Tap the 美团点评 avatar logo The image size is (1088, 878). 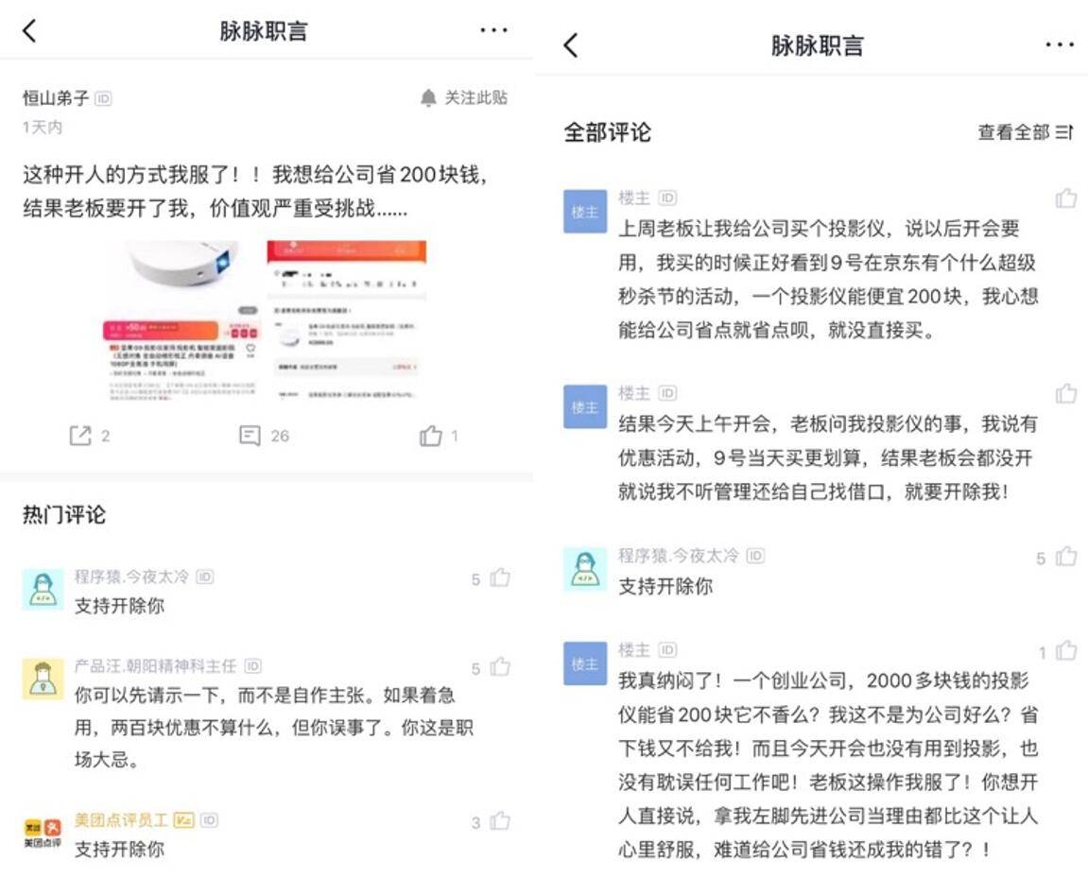(x=43, y=833)
